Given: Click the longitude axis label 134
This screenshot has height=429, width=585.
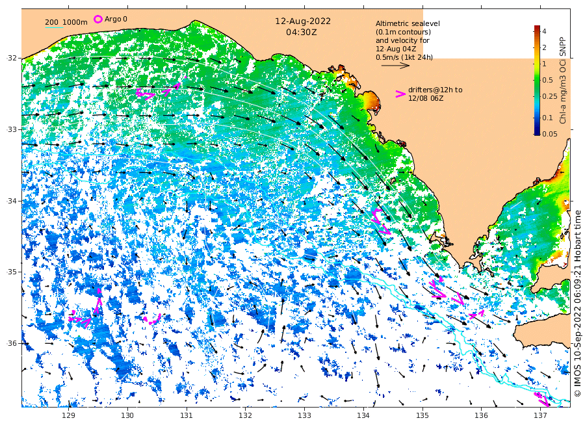Looking at the screenshot, I should pos(363,415).
